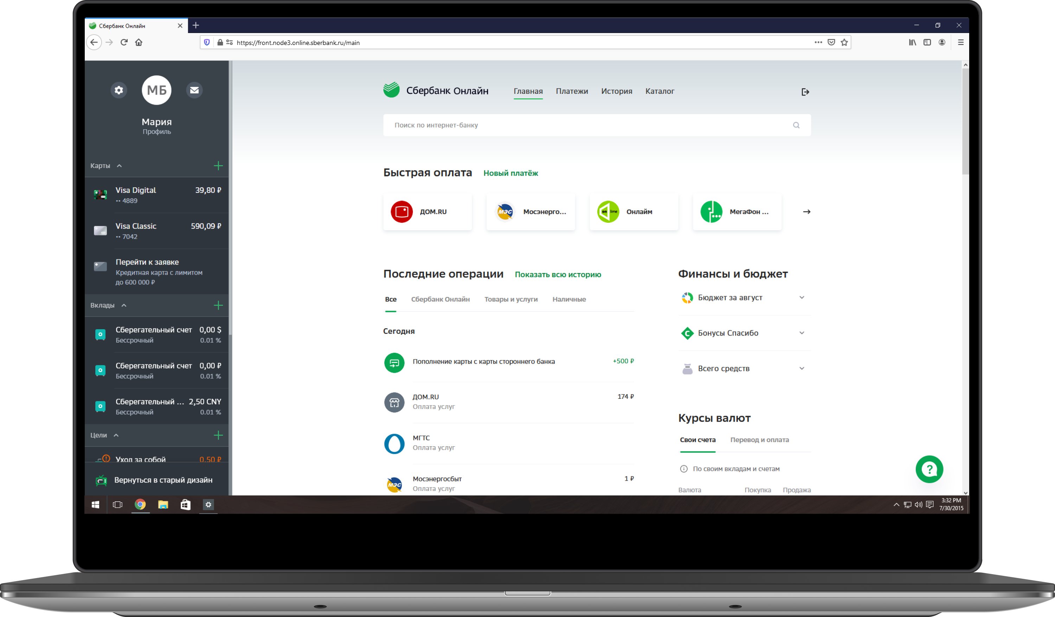The image size is (1055, 617).
Task: Open messages envelope icon beside avatar
Action: (194, 90)
